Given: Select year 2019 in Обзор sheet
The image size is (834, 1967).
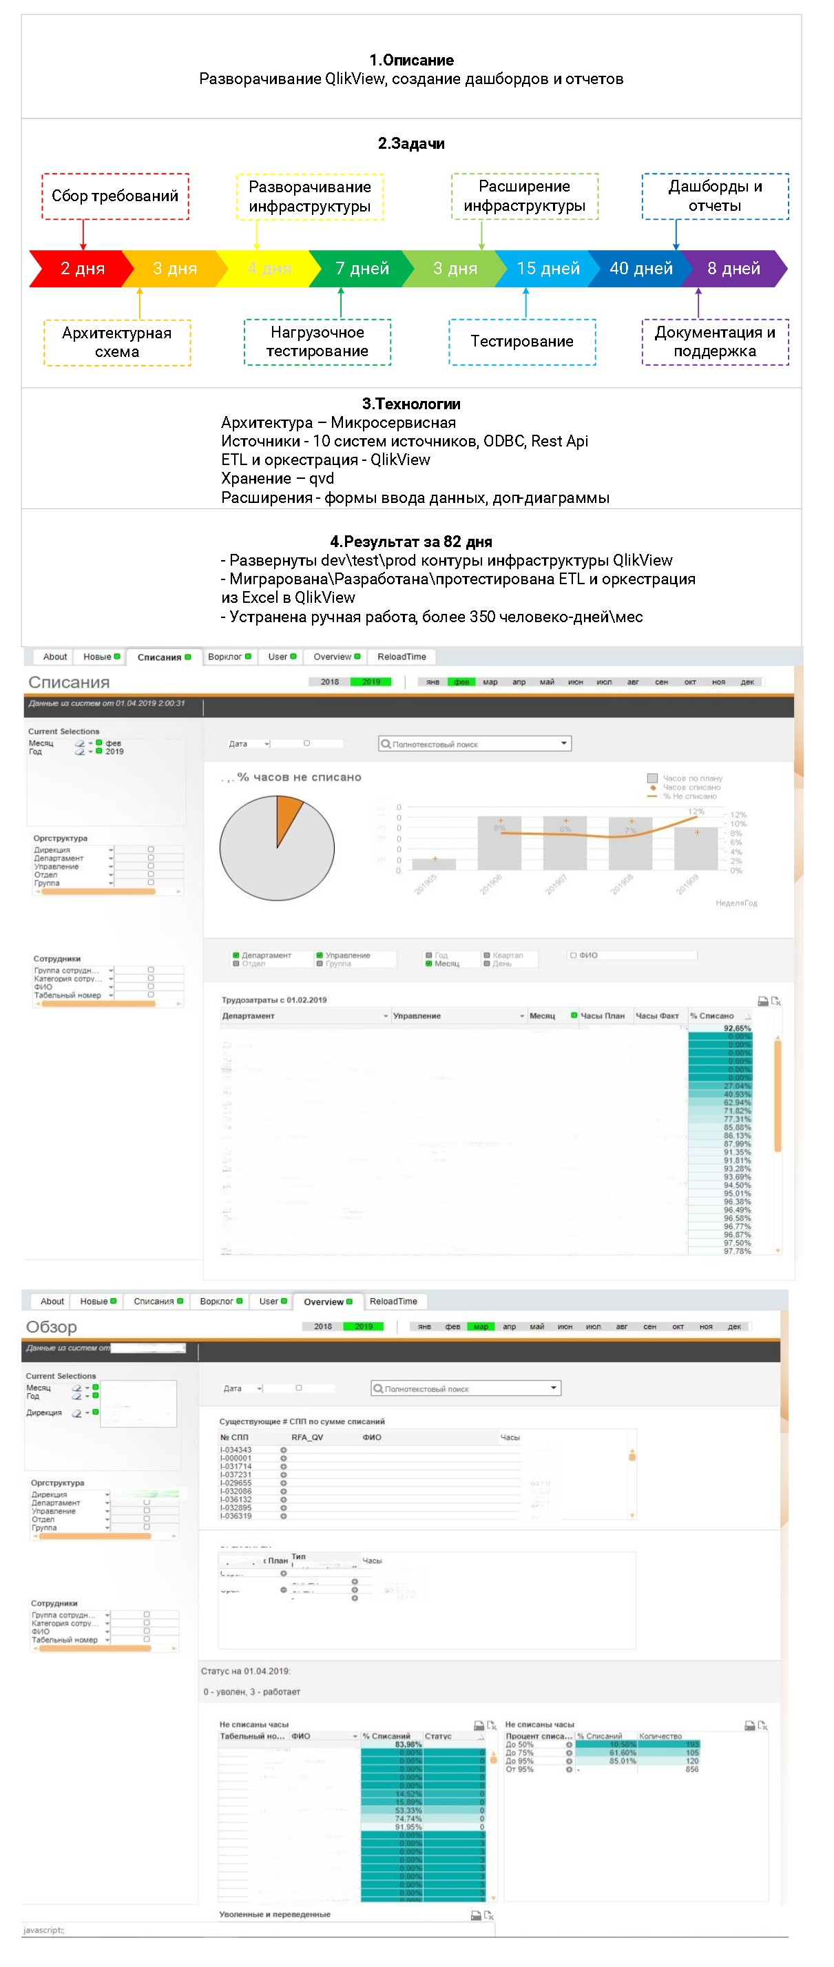Looking at the screenshot, I should click(x=363, y=1326).
